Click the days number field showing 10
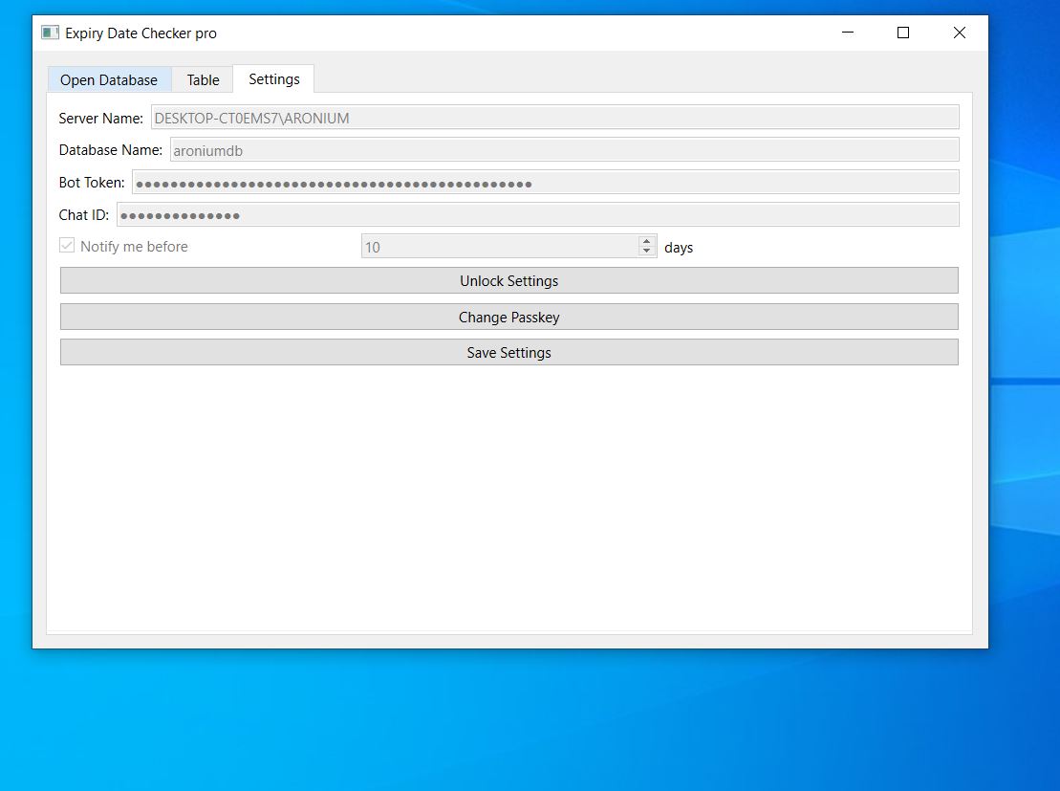The width and height of the screenshot is (1060, 791). click(499, 247)
